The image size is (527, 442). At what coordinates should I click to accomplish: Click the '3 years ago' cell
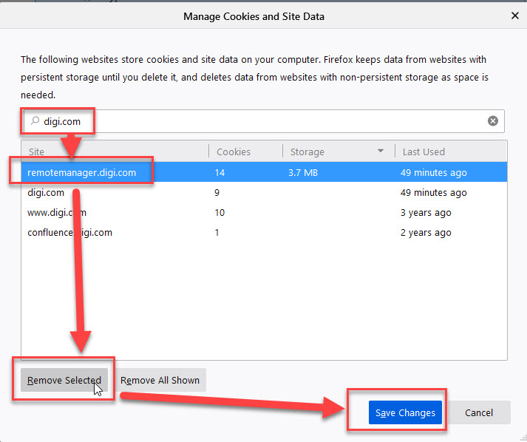[426, 213]
